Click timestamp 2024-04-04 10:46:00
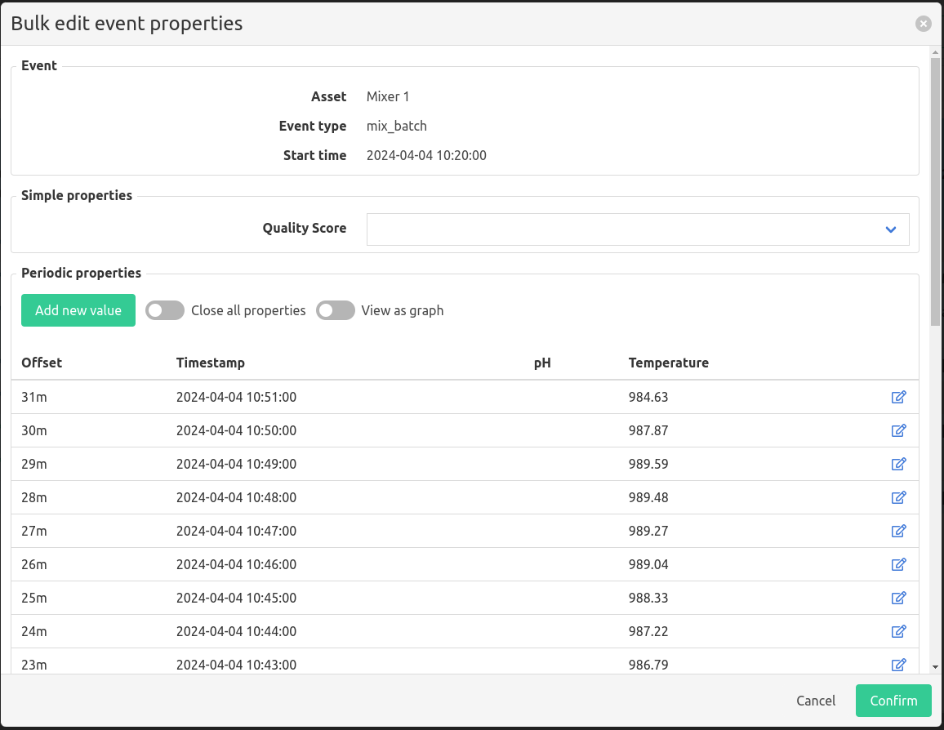Image resolution: width=944 pixels, height=730 pixels. [x=236, y=564]
